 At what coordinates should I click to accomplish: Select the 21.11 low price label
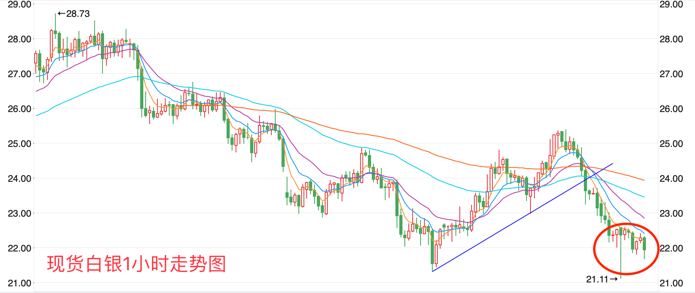tap(597, 279)
